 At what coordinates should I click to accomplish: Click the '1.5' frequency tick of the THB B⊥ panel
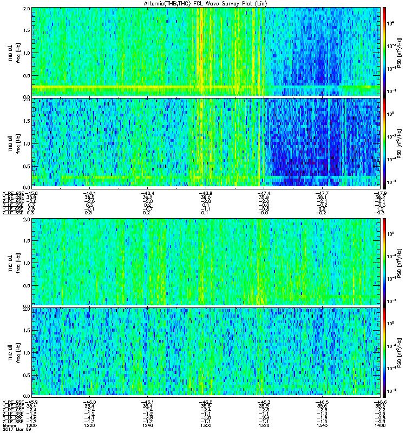click(27, 30)
